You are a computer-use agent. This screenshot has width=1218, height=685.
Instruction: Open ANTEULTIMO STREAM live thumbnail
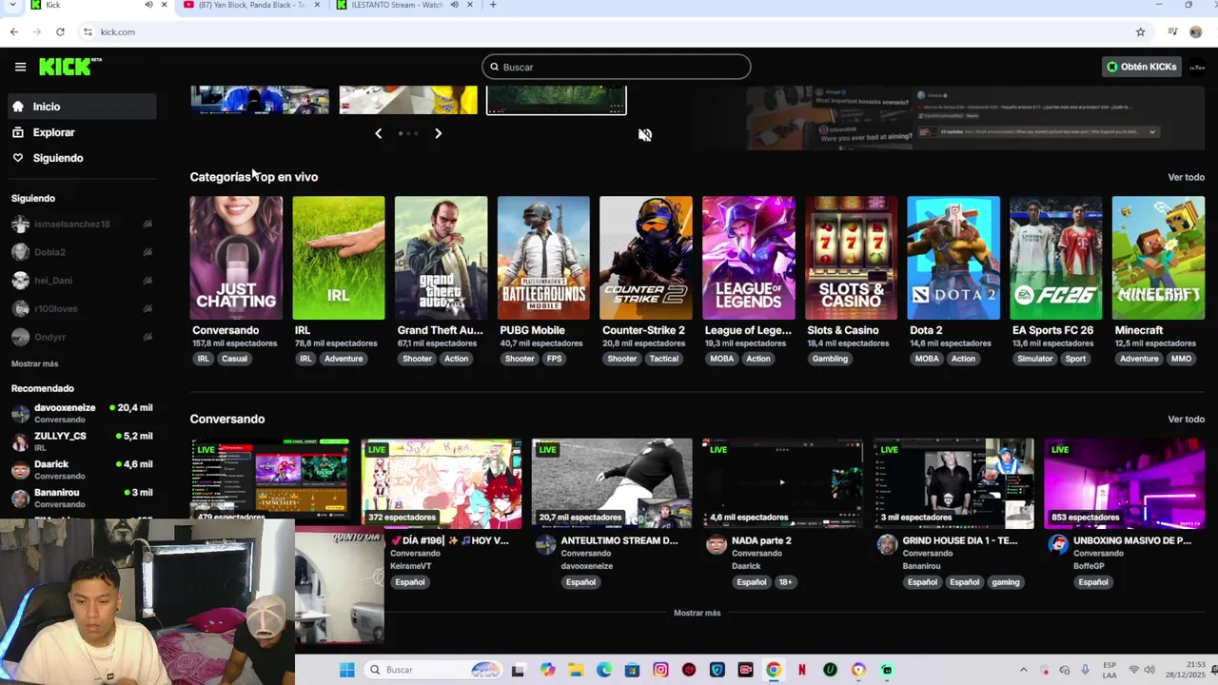[612, 483]
